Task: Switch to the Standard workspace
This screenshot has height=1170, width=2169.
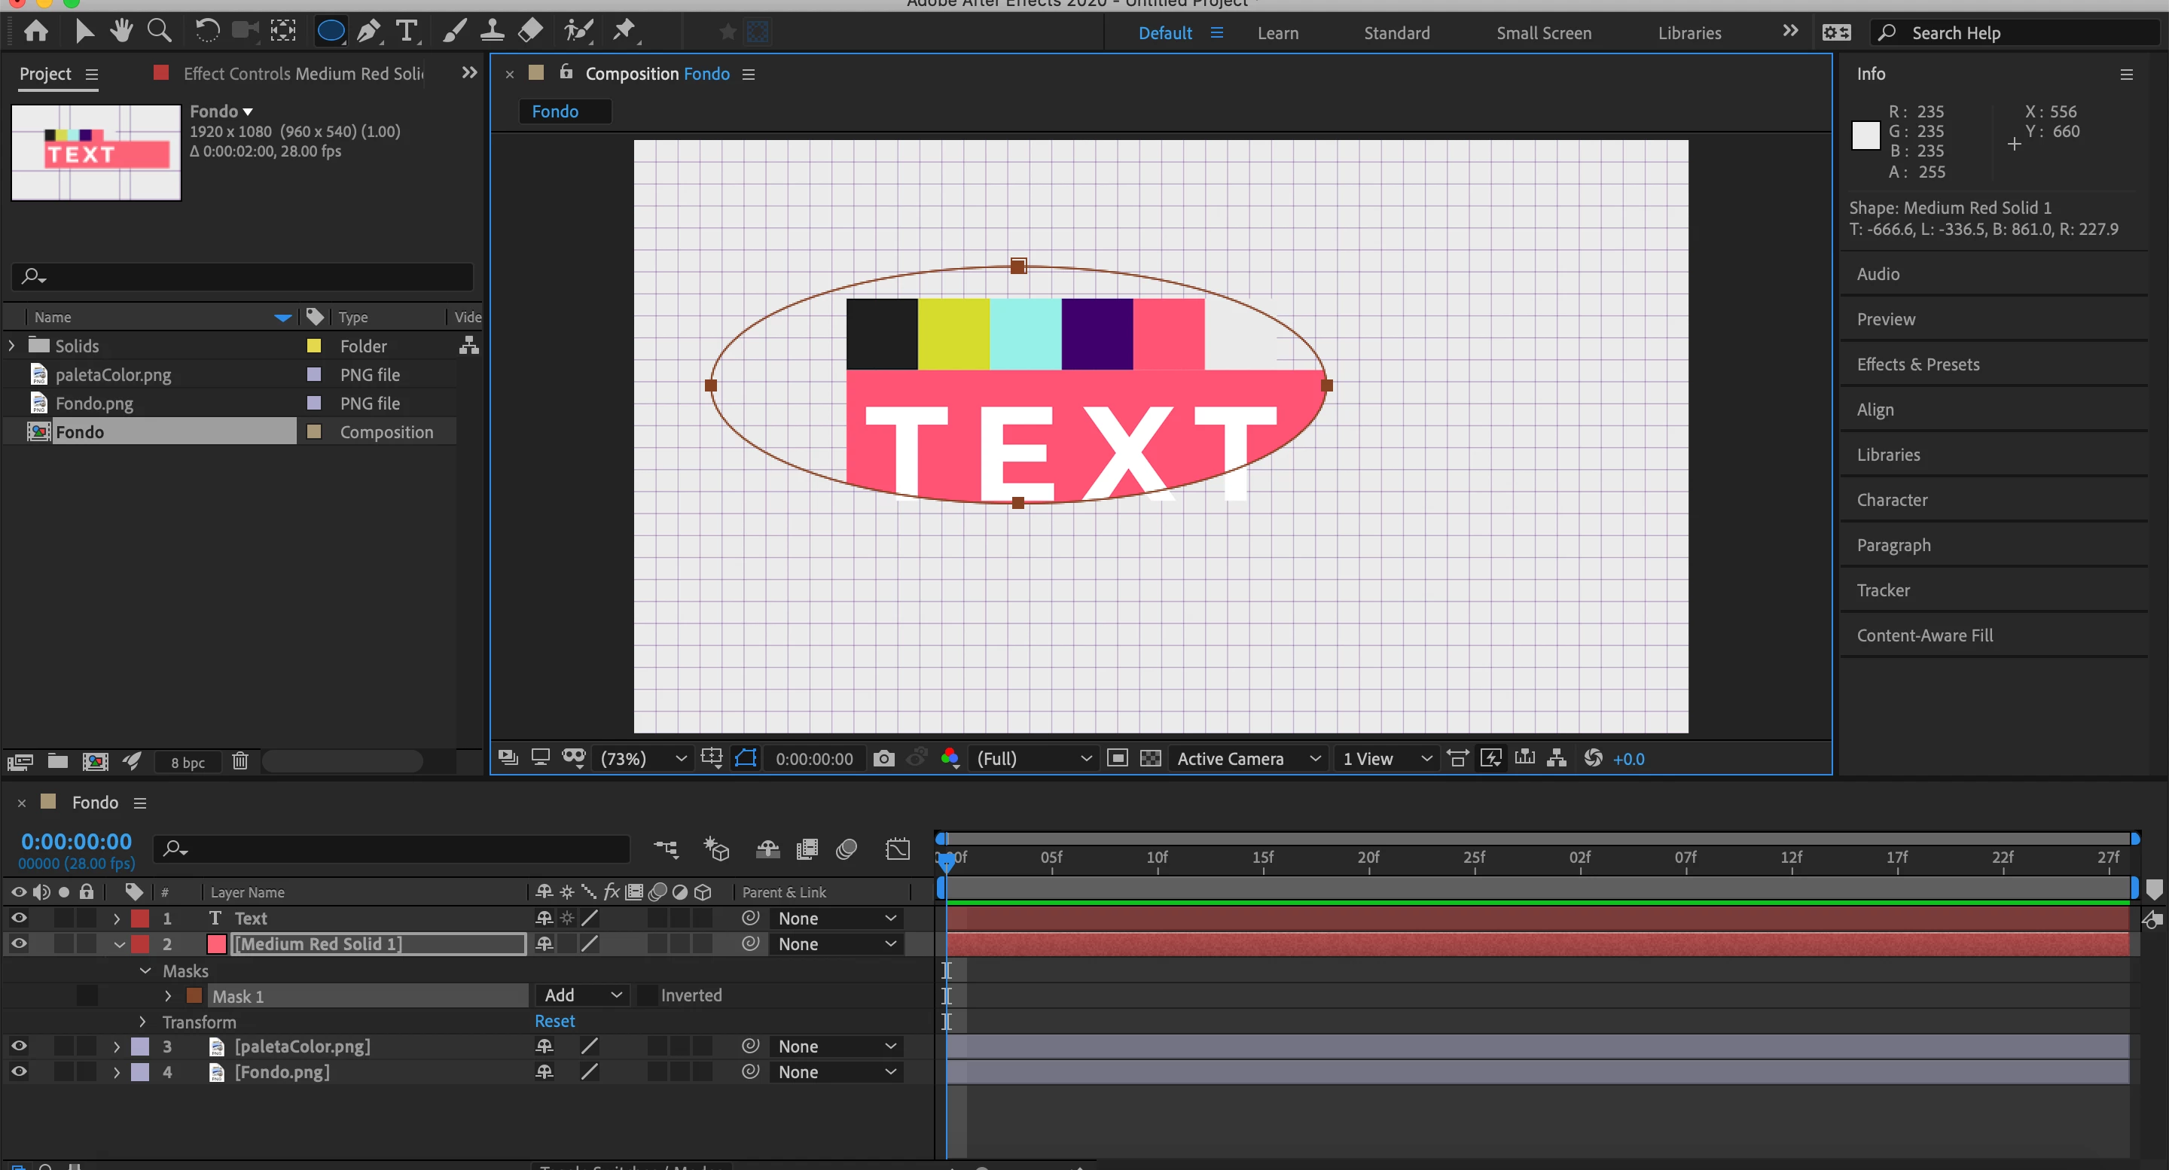Action: tap(1396, 33)
